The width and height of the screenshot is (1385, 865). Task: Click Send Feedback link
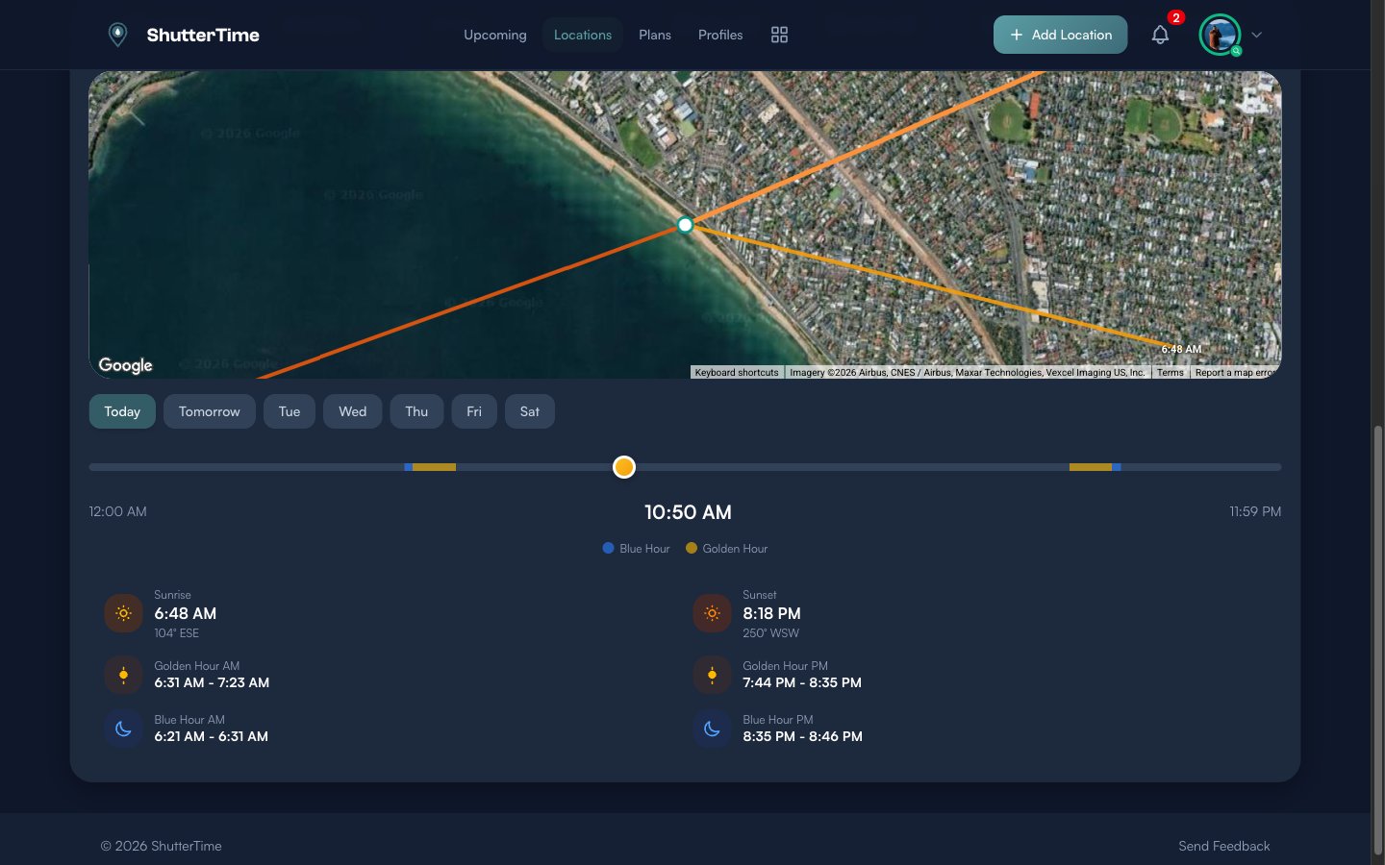coord(1224,846)
